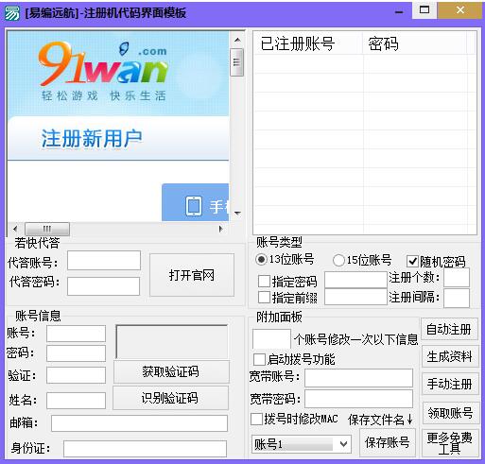Image resolution: width=485 pixels, height=464 pixels.
Task: Click the 密码 column header
Action: pyautogui.click(x=414, y=43)
